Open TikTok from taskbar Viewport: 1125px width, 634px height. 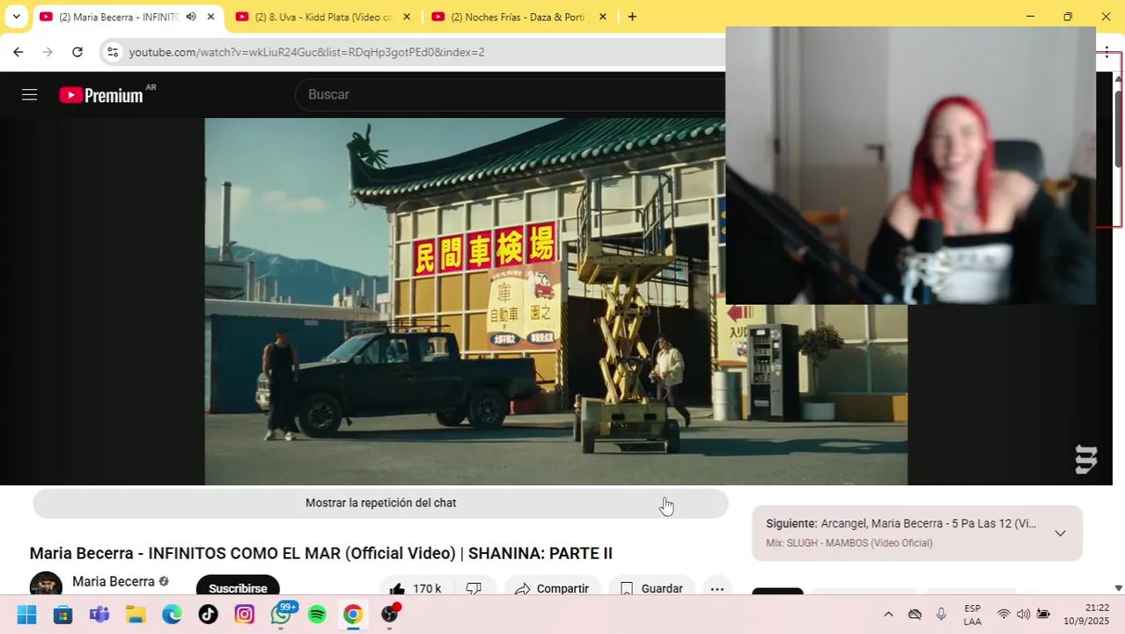[x=208, y=615]
